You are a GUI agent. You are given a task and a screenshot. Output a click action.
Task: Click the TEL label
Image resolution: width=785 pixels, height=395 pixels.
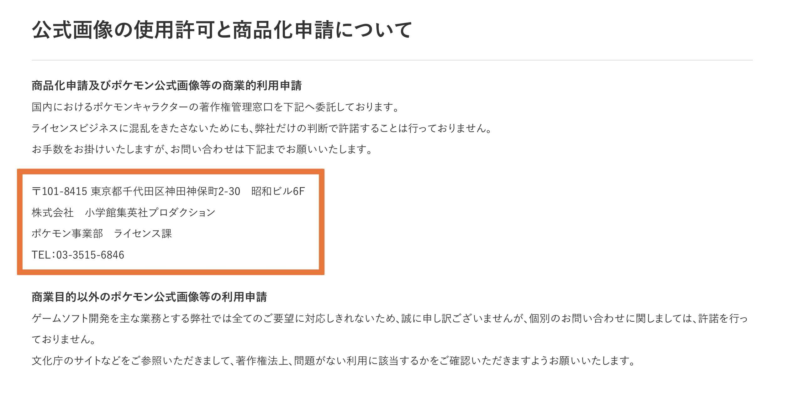[x=42, y=255]
